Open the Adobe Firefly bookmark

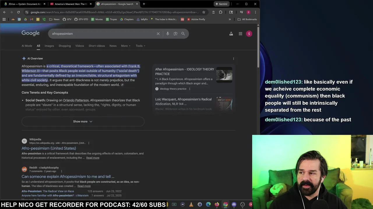click(x=196, y=19)
